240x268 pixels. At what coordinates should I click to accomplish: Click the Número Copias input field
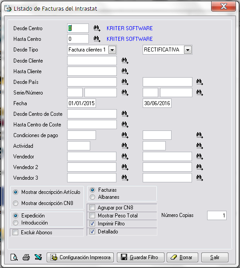[x=217, y=215]
